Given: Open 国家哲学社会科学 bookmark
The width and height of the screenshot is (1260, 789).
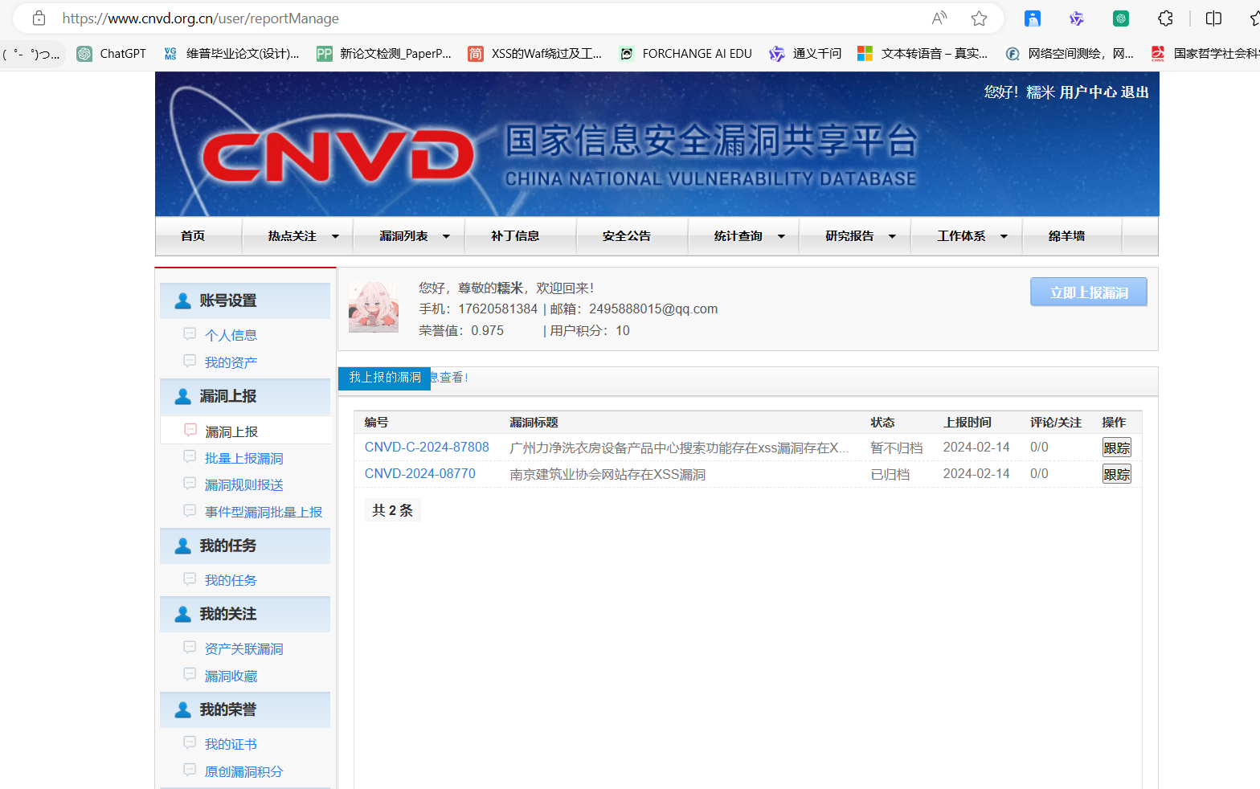Looking at the screenshot, I should (x=1205, y=53).
